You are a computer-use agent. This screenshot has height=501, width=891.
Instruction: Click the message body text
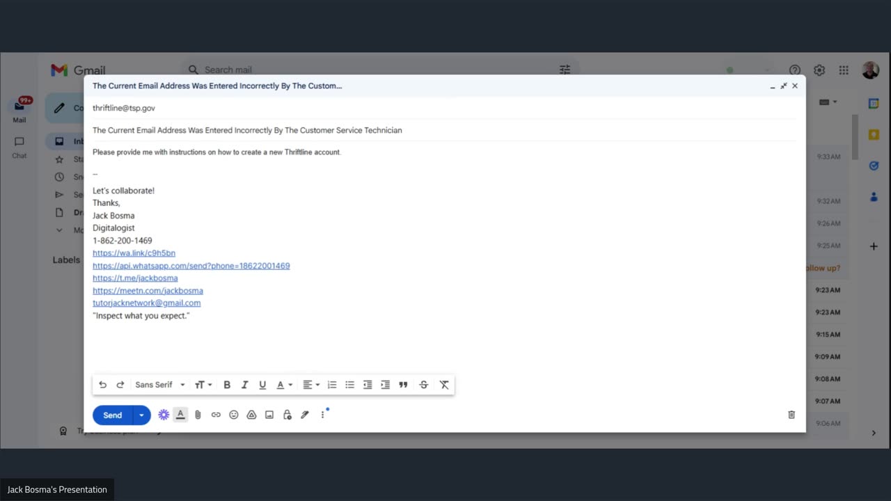(216, 152)
